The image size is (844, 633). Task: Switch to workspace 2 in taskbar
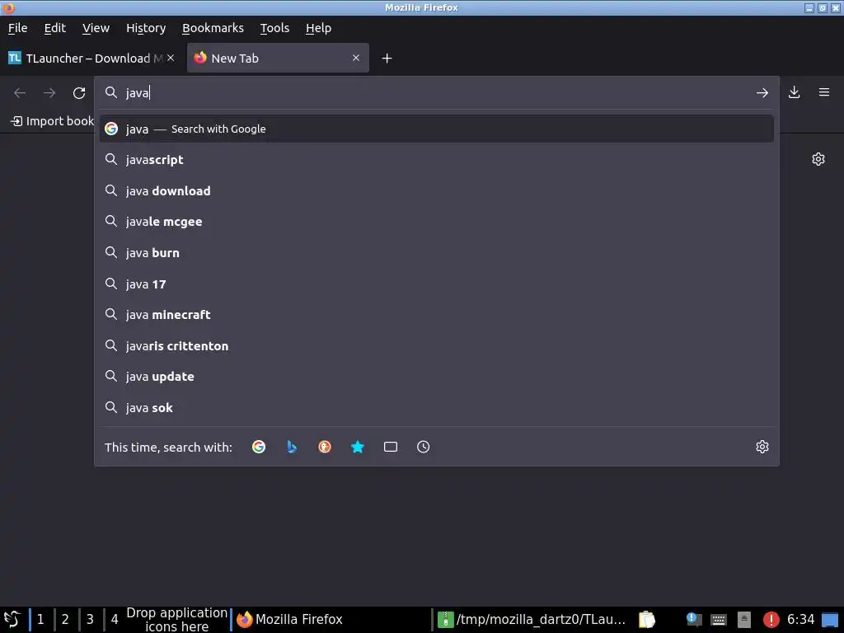(65, 620)
